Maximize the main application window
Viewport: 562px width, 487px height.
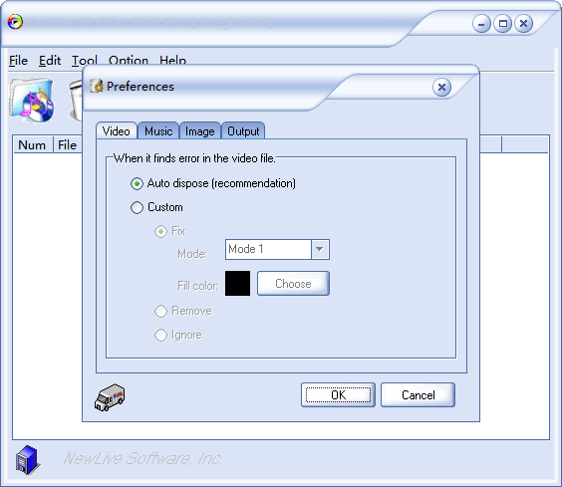502,24
